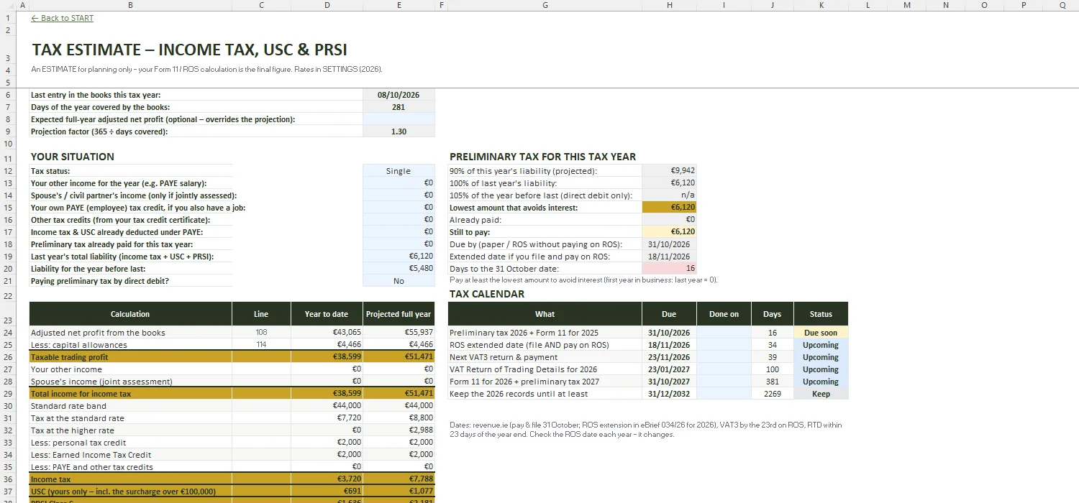The height and width of the screenshot is (503, 1079).
Task: Select 'Form 11 for 2026 + preliminary tax 2027' entry
Action: pyautogui.click(x=545, y=382)
